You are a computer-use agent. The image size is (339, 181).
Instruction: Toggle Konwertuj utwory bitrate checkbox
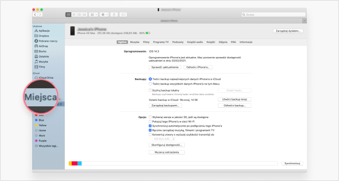coord(150,135)
